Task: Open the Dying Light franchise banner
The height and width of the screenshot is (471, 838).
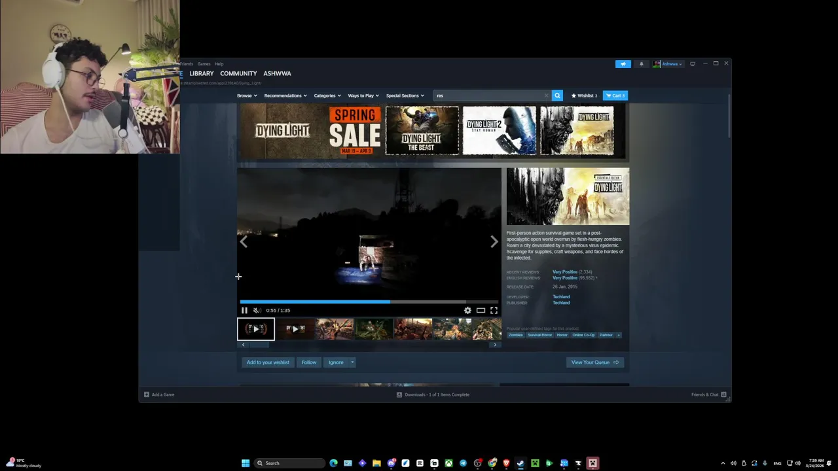Action: click(x=283, y=131)
